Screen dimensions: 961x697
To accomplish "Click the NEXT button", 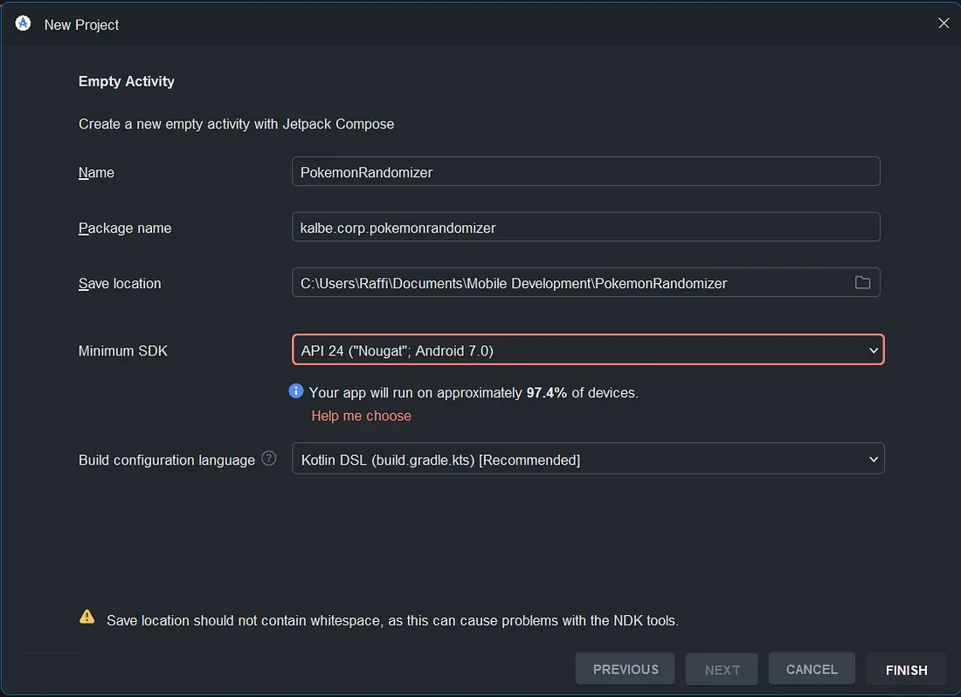I will [x=722, y=669].
